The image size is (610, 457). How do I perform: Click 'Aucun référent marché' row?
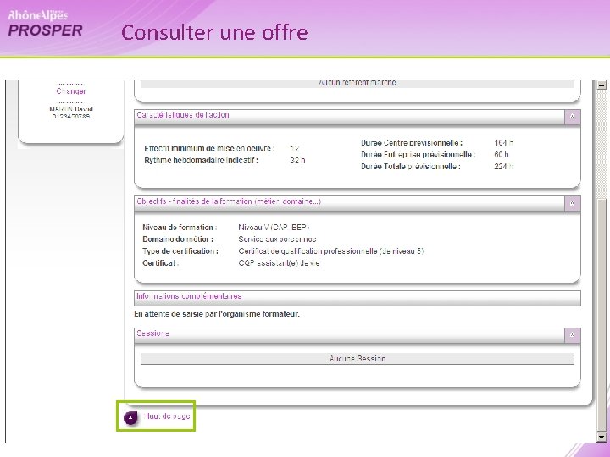tap(358, 84)
